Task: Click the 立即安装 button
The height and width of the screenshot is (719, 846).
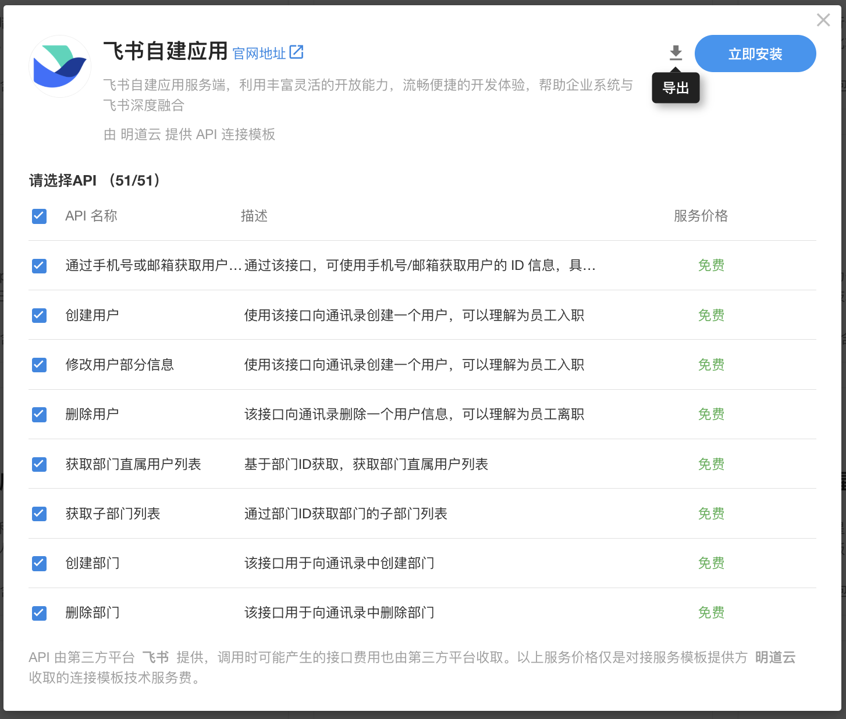Action: (x=755, y=54)
